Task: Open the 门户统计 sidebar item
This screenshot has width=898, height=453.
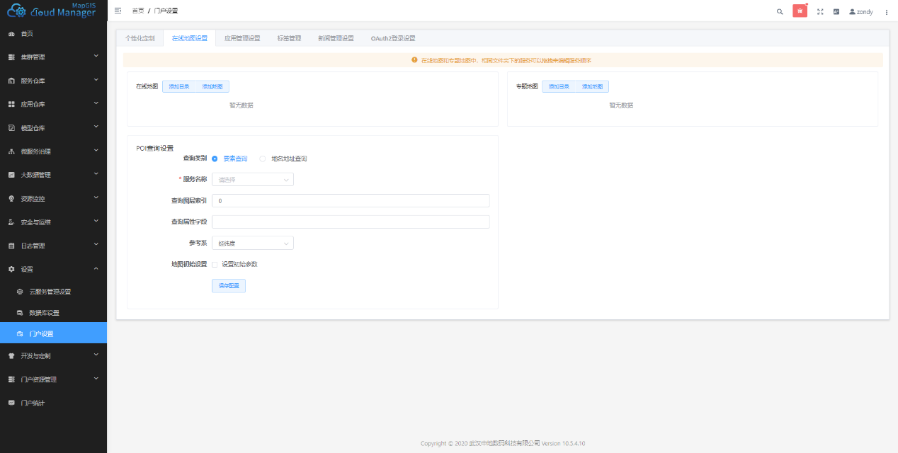Action: click(53, 403)
